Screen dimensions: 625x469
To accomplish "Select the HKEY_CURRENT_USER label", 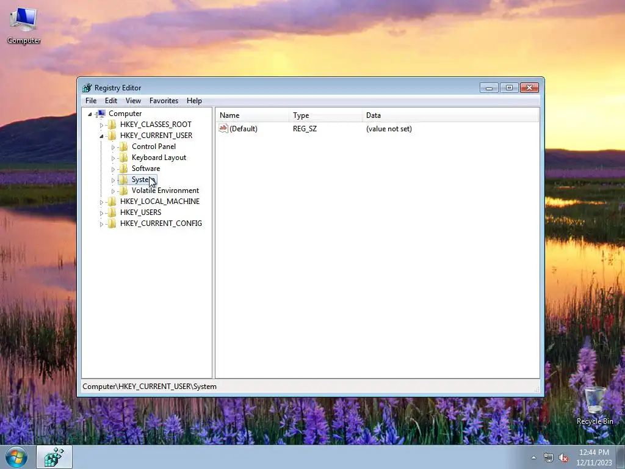I will tap(156, 136).
